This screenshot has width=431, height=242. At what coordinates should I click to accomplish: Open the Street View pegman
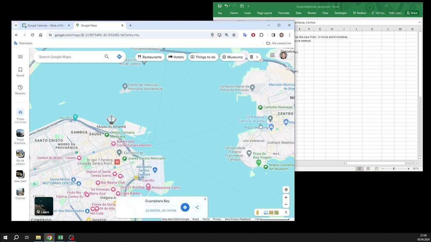[258, 212]
